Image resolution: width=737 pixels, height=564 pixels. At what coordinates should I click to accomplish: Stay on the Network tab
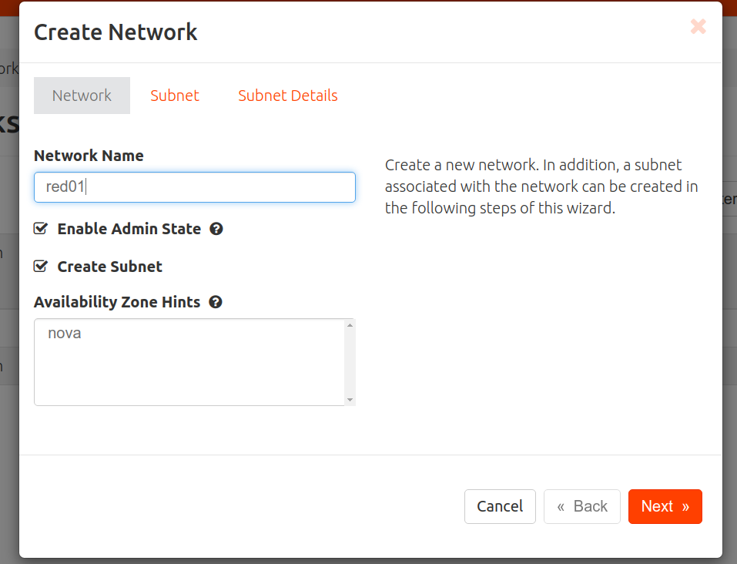point(82,95)
